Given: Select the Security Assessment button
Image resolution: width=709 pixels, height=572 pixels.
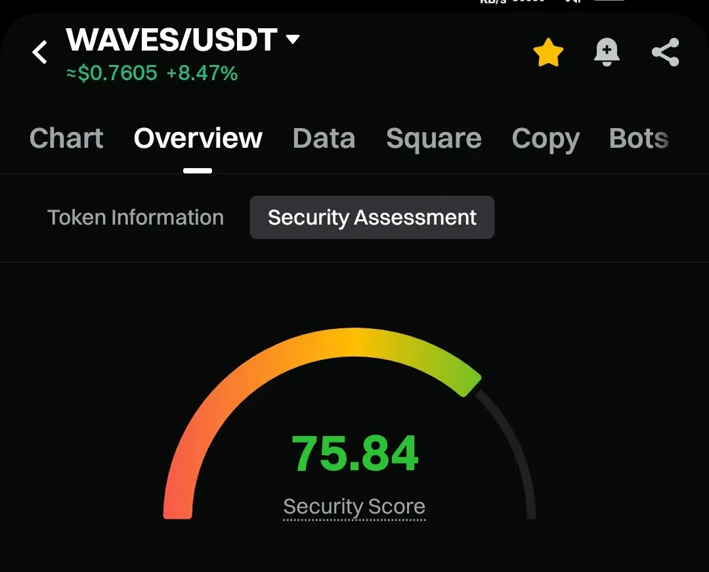Looking at the screenshot, I should pos(372,217).
